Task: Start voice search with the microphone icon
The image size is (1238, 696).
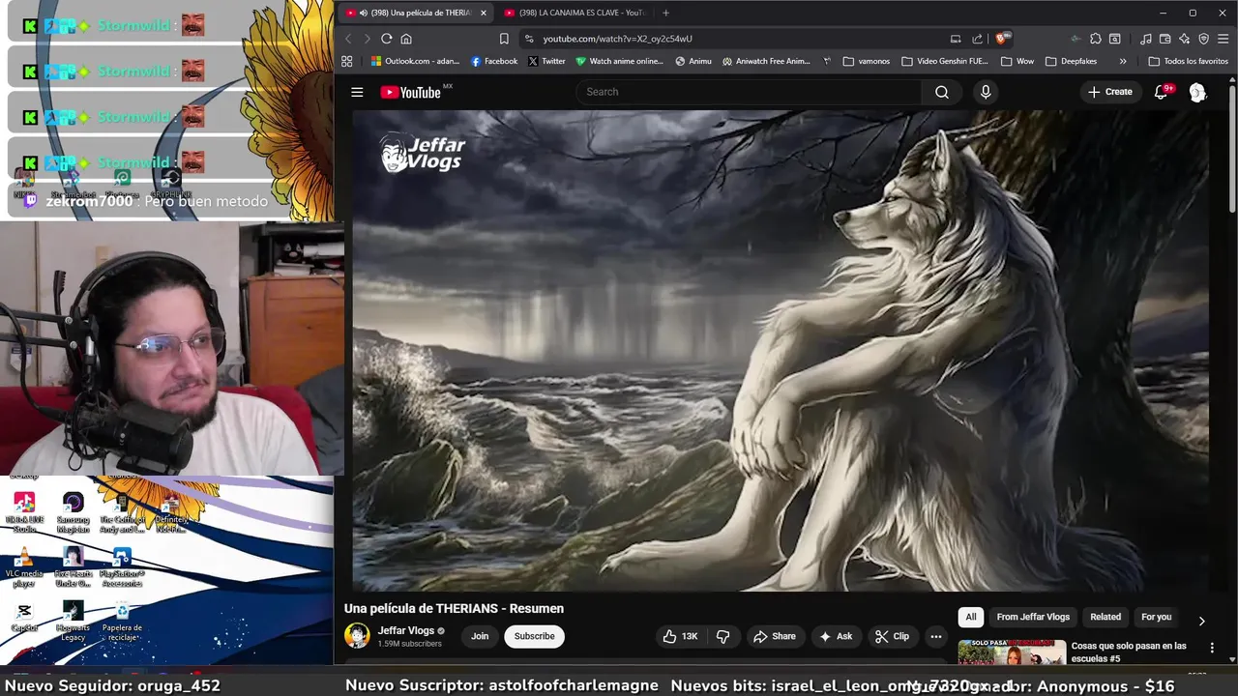Action: 986,92
